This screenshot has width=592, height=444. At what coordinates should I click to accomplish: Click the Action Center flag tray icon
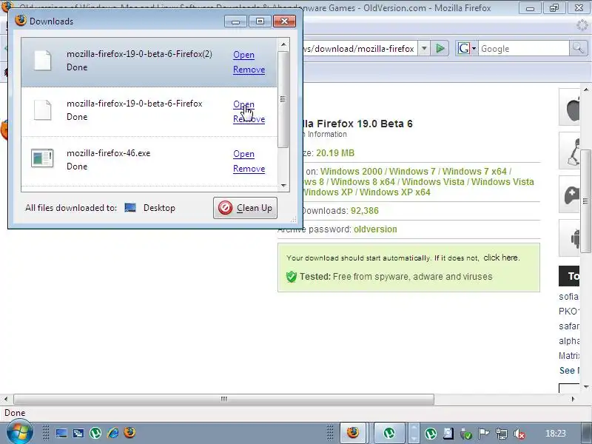tap(484, 434)
